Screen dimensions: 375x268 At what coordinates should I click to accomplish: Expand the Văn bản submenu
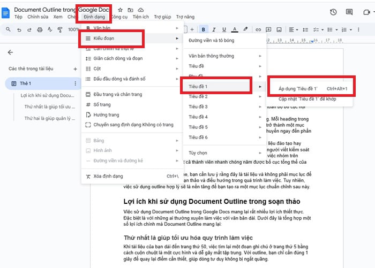132,28
